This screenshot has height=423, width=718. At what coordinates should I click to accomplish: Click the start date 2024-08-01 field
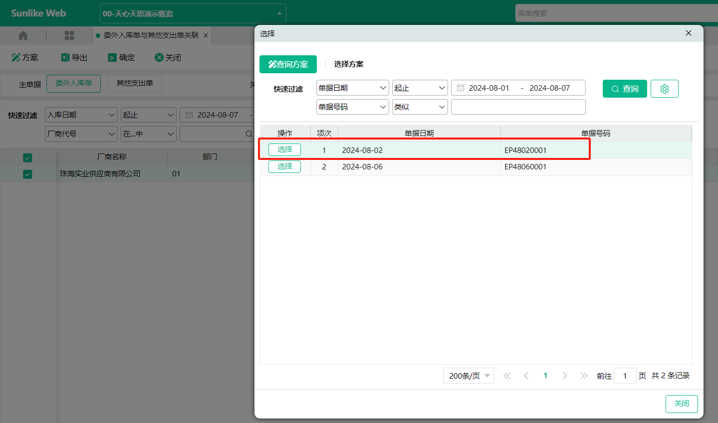(488, 88)
